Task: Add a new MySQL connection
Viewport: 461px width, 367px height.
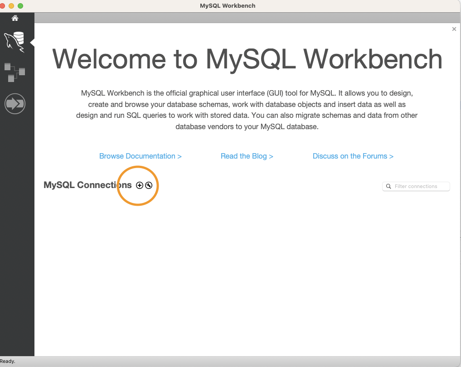Action: [139, 185]
